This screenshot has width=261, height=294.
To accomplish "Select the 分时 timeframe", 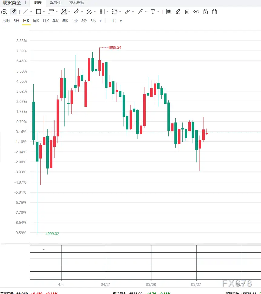I will [6, 21].
